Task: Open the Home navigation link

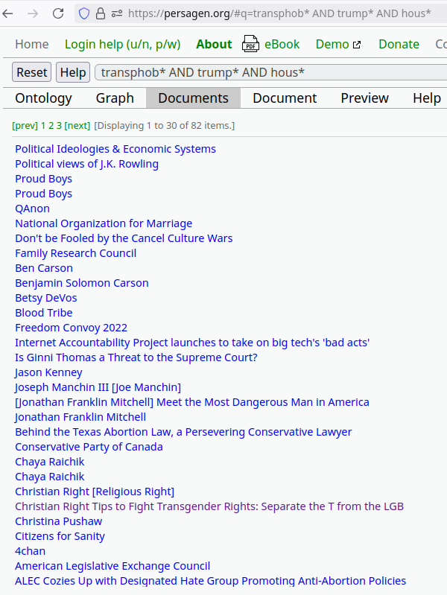Action: click(32, 44)
